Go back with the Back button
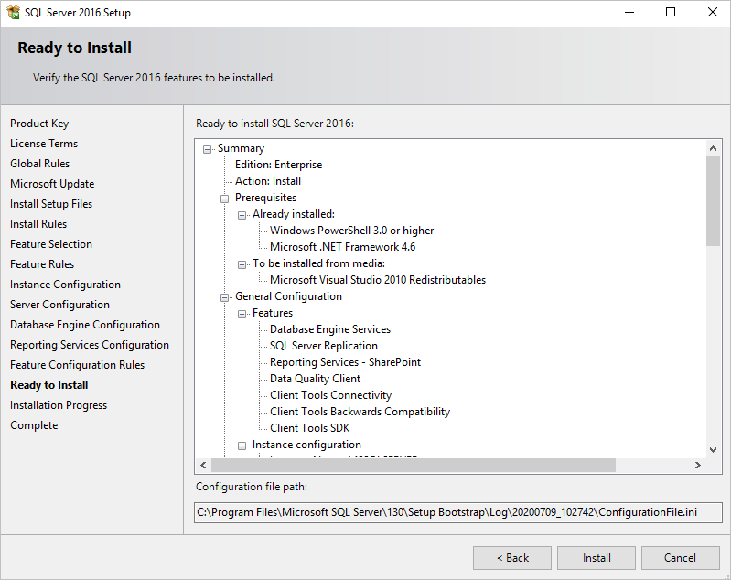This screenshot has width=731, height=580. pyautogui.click(x=512, y=558)
